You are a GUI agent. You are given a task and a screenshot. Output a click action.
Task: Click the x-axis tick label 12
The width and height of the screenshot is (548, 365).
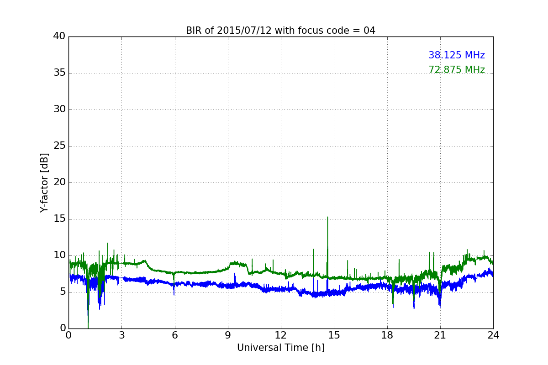pyautogui.click(x=281, y=335)
